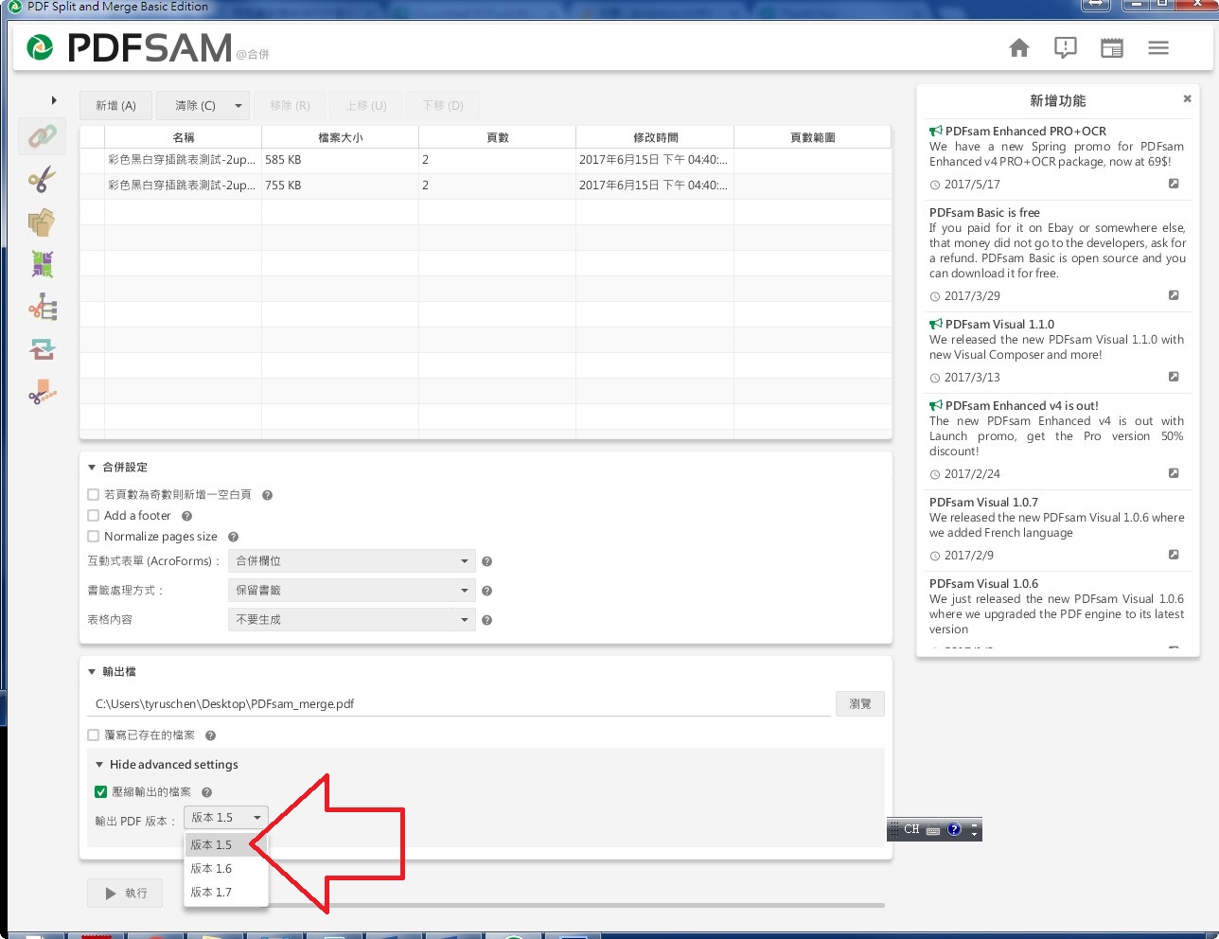Choose 版本 1.7 from the list
The height and width of the screenshot is (939, 1219).
click(x=211, y=893)
